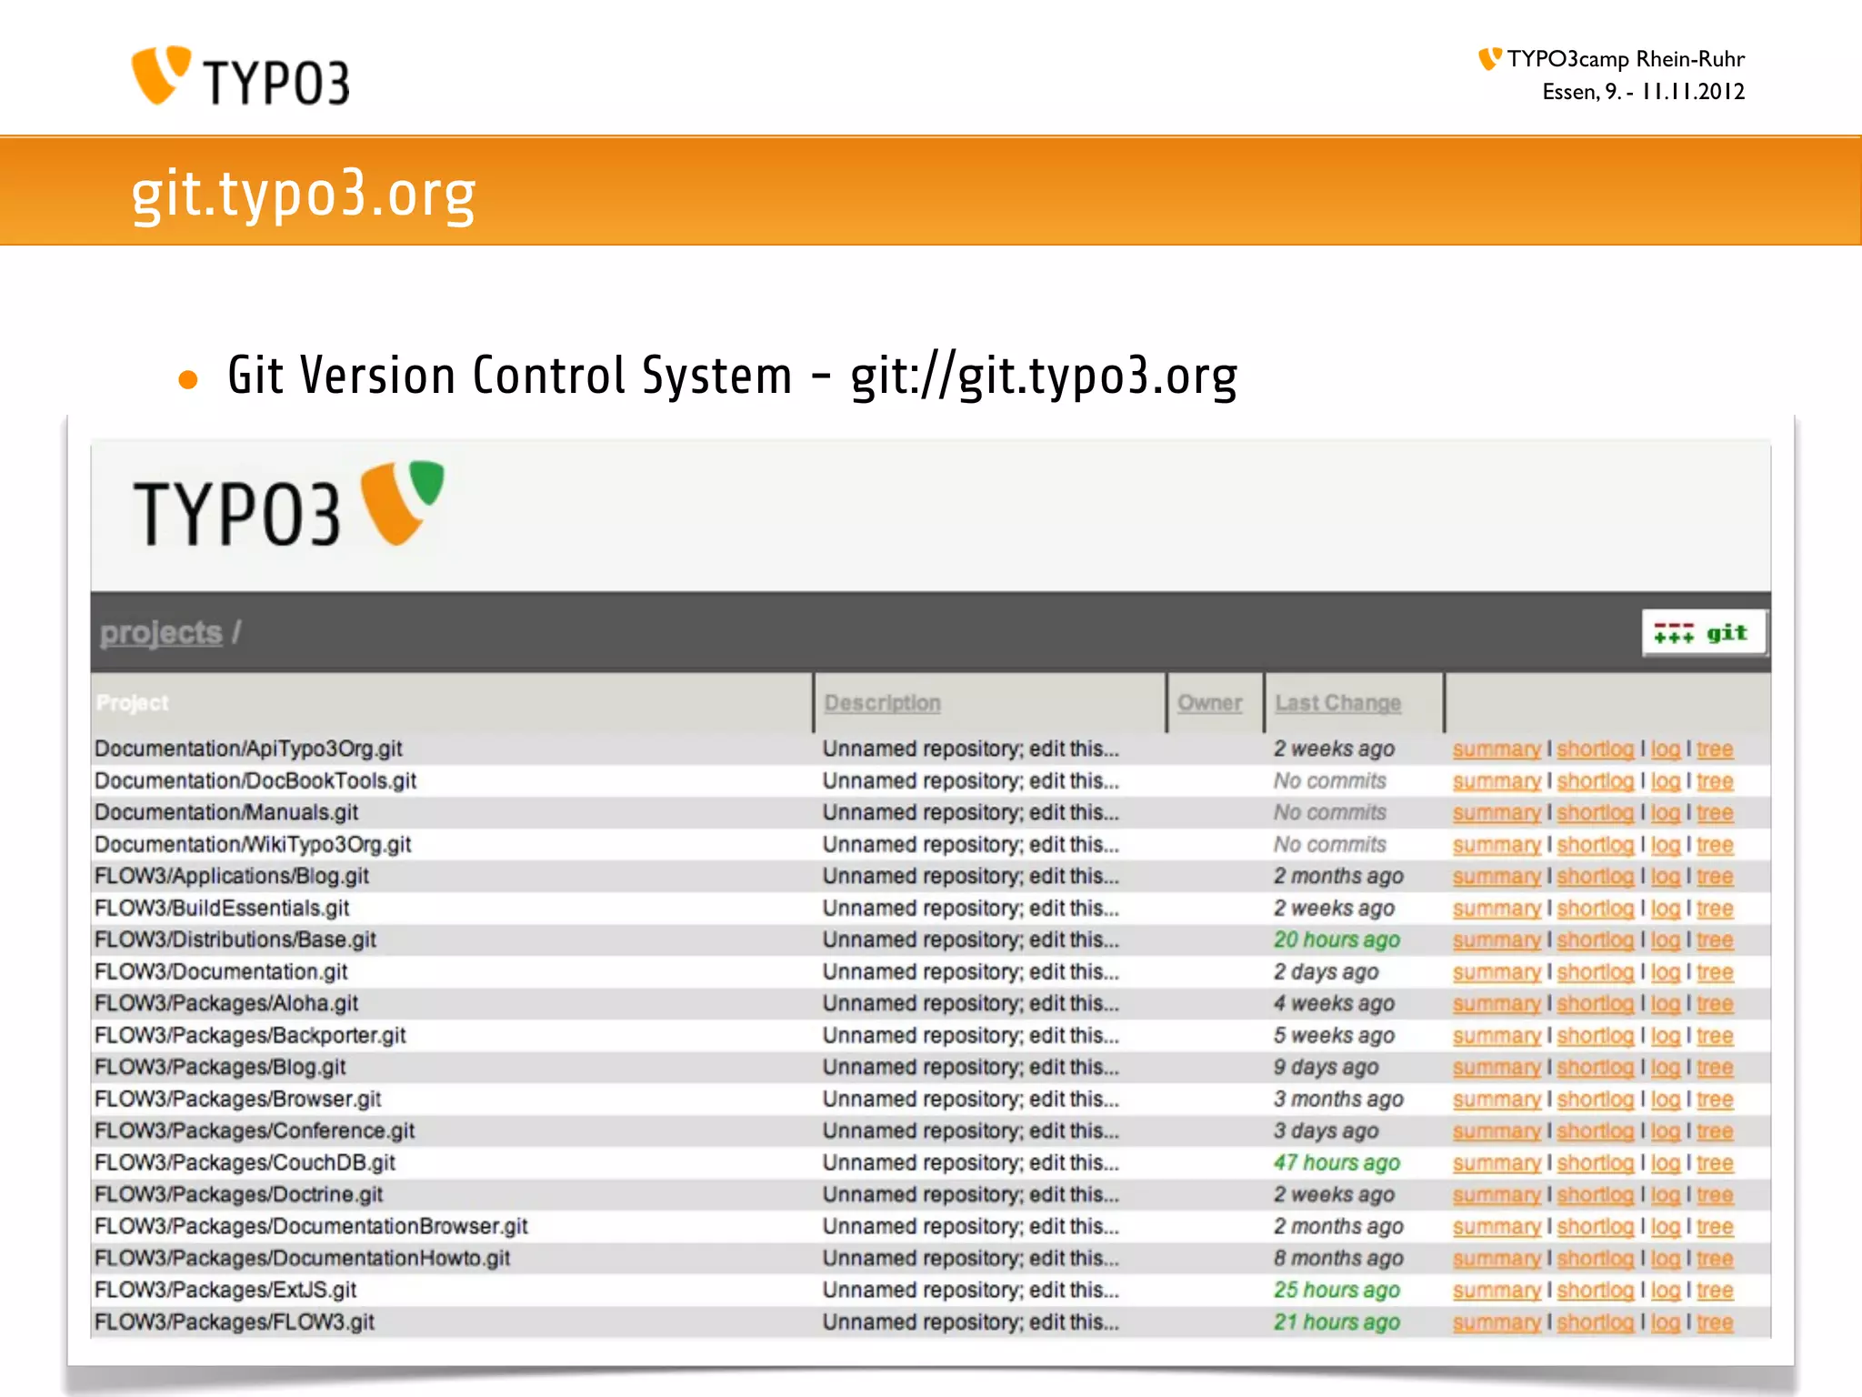The image size is (1862, 1397).
Task: Click the 'Git Version Control System' bullet text
Action: coord(733,376)
